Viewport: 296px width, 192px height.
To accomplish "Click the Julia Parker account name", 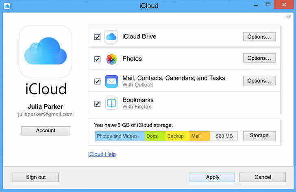I will (45, 107).
